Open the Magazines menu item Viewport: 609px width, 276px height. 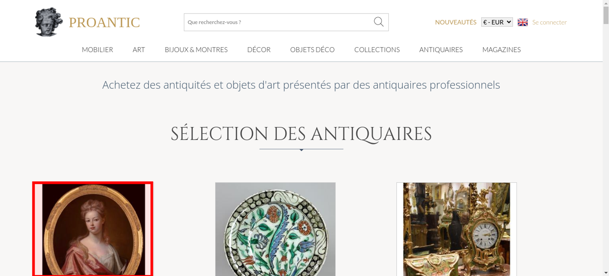coord(502,50)
